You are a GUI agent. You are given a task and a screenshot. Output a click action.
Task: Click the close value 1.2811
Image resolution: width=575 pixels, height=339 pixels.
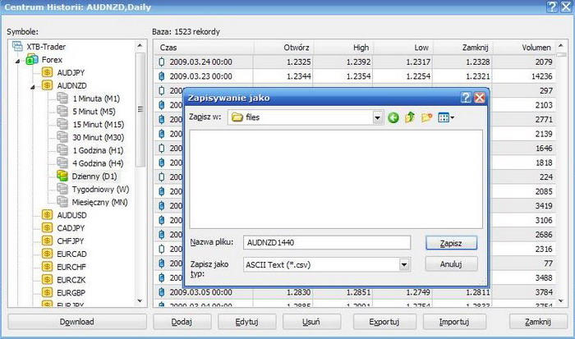pos(478,292)
